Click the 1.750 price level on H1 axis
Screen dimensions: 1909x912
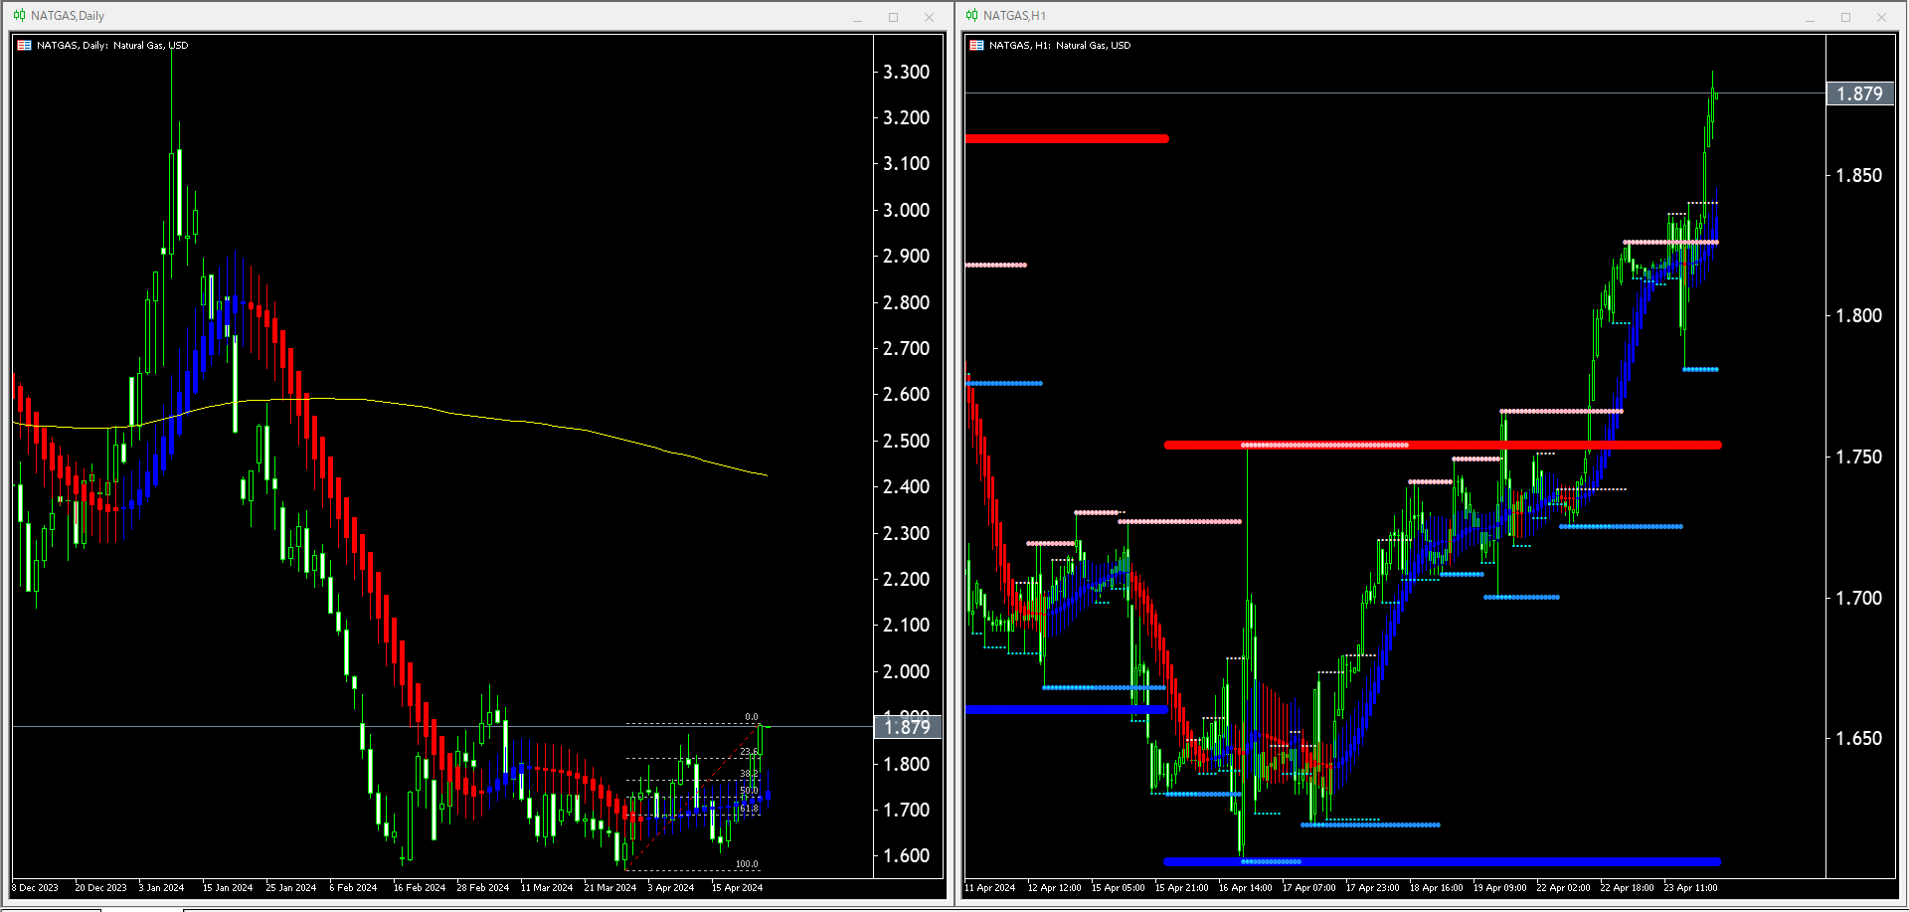[1859, 456]
